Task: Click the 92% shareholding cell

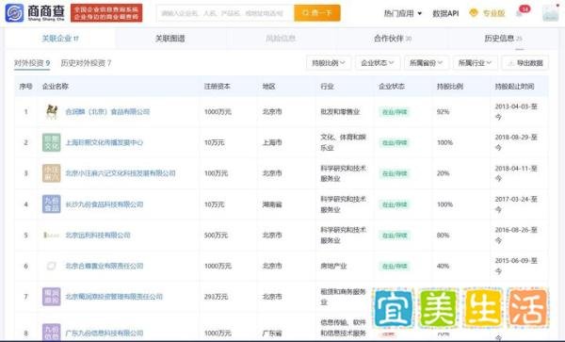Action: (443, 112)
